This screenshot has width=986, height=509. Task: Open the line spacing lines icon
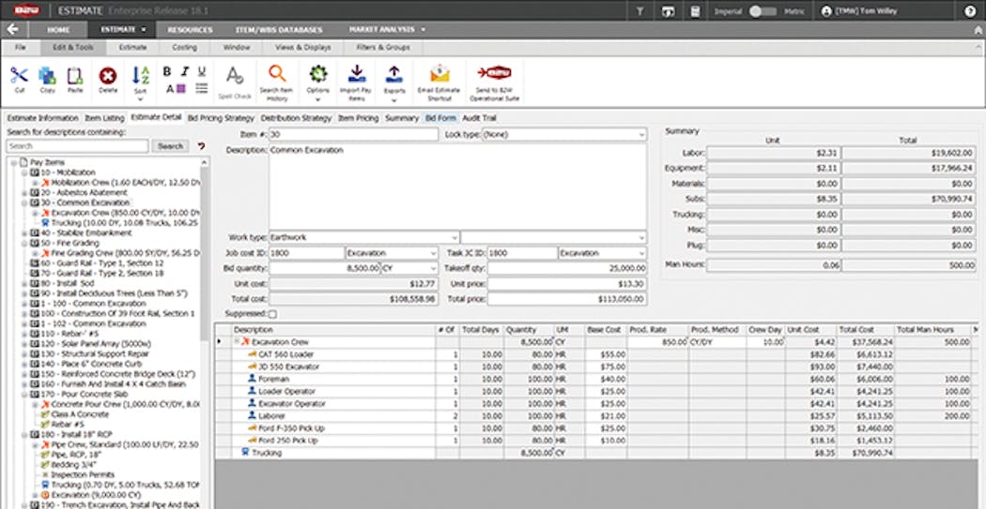point(201,88)
